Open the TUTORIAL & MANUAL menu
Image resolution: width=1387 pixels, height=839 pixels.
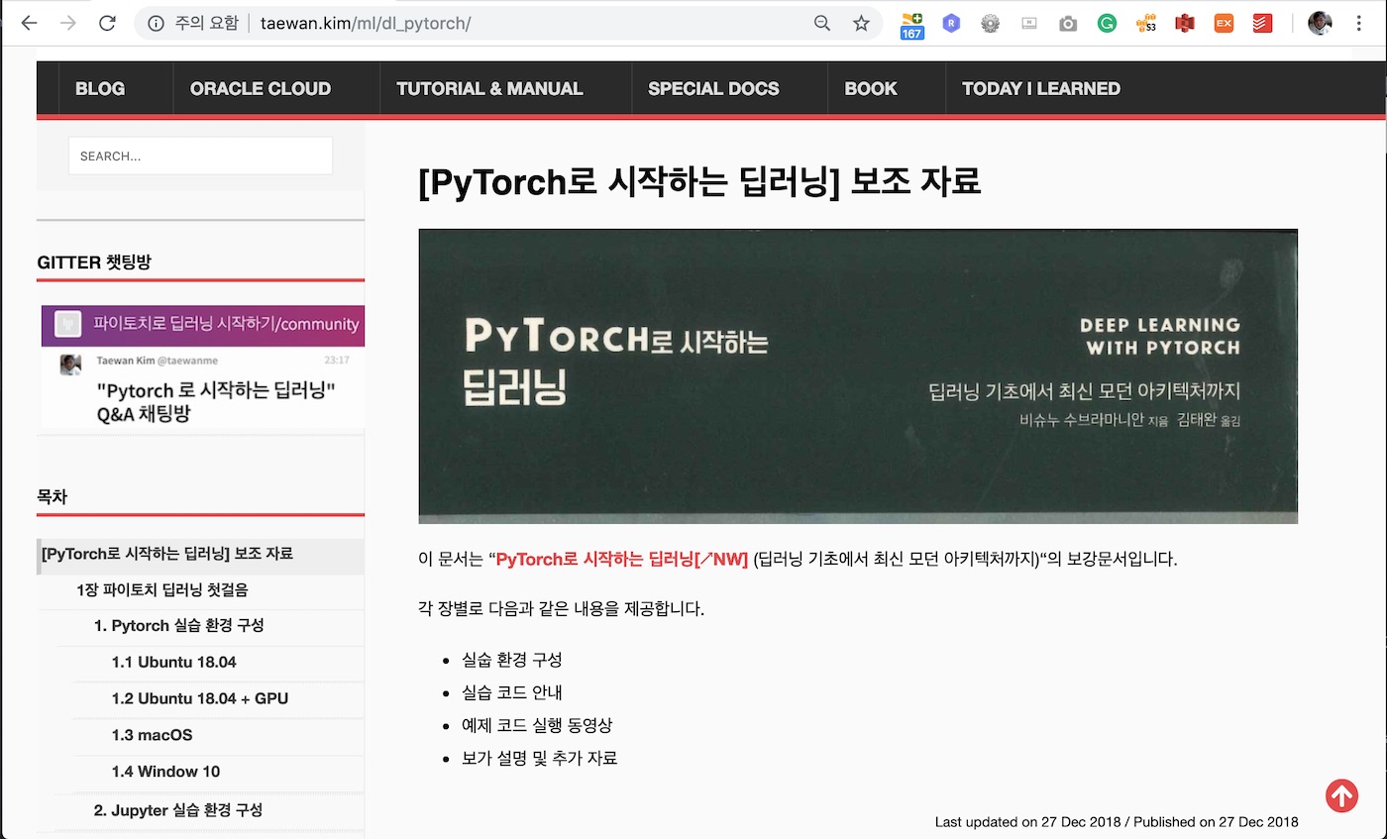pos(489,88)
